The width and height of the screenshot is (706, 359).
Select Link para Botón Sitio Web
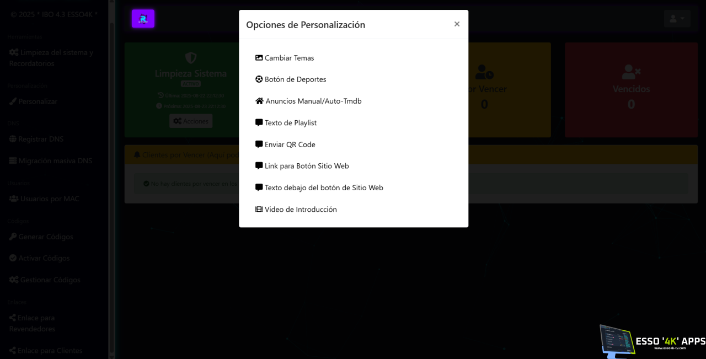pos(306,166)
